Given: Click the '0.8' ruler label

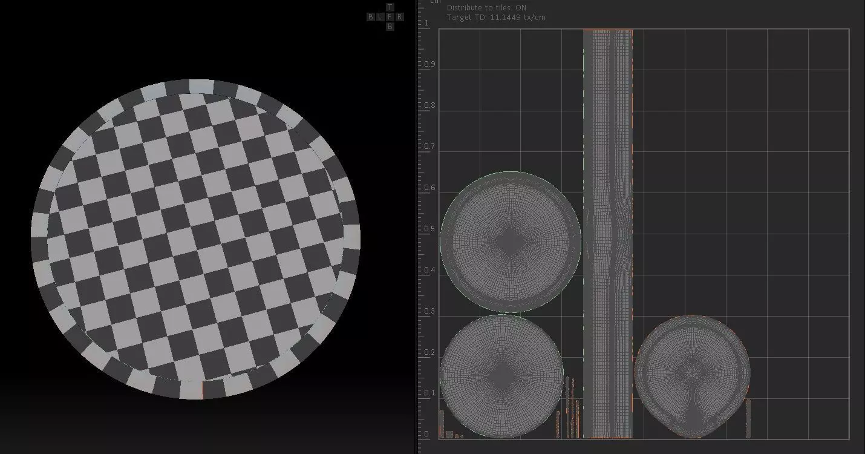Looking at the screenshot, I should tap(429, 105).
